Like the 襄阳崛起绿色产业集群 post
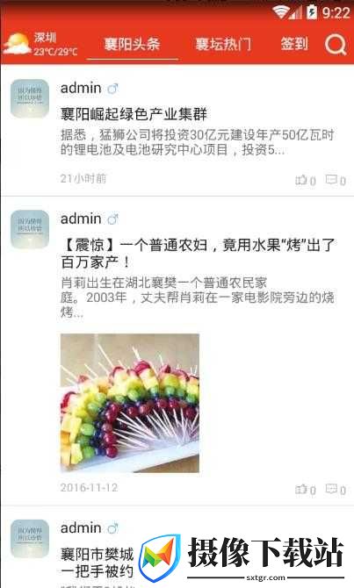The image size is (354, 588). click(x=305, y=181)
